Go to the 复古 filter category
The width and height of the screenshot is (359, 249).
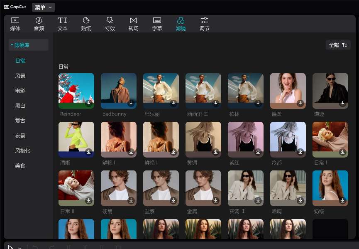pos(20,121)
